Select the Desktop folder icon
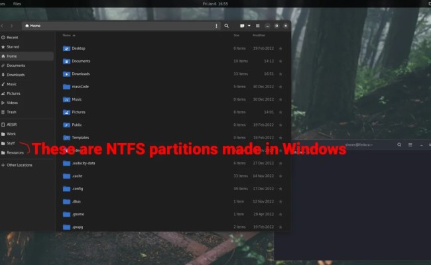The width and height of the screenshot is (431, 265). coord(66,48)
